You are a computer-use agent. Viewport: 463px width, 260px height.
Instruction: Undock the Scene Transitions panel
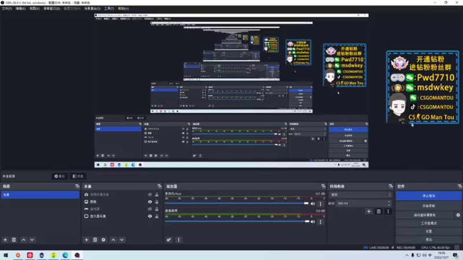391,186
